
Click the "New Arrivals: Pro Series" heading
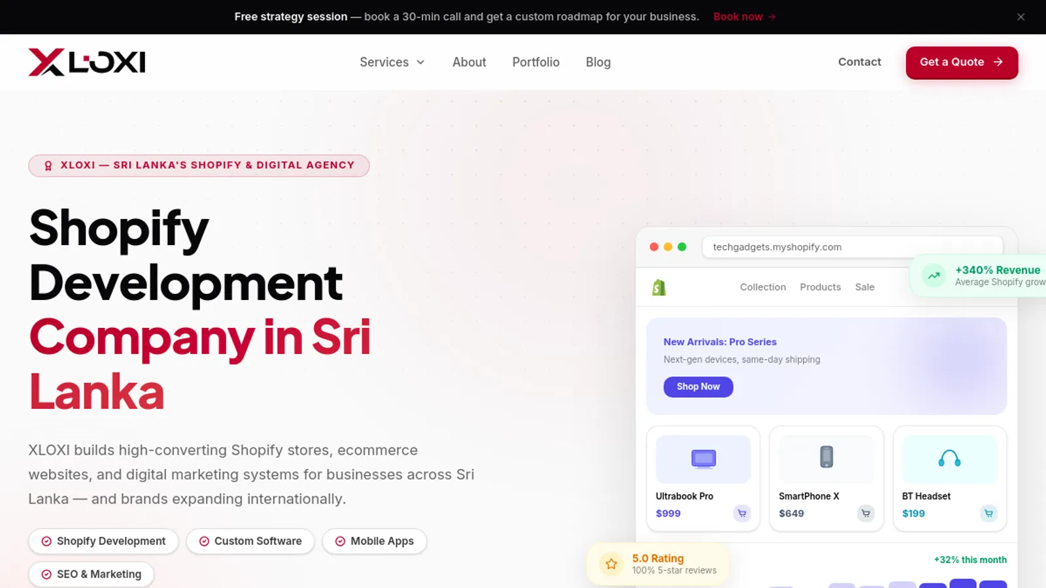[x=720, y=342]
